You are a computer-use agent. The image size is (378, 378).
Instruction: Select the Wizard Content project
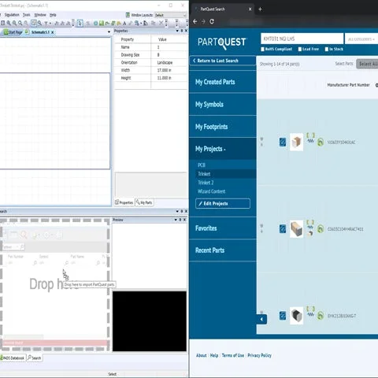click(x=212, y=191)
